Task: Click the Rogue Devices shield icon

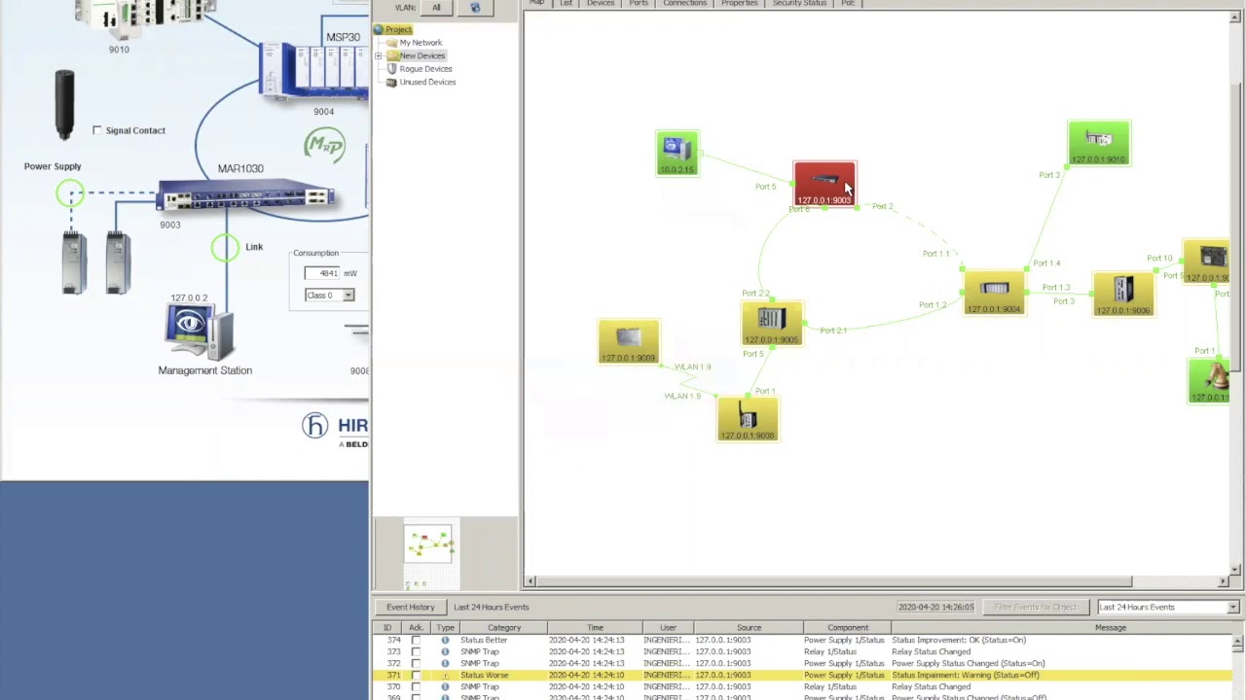Action: (x=391, y=69)
